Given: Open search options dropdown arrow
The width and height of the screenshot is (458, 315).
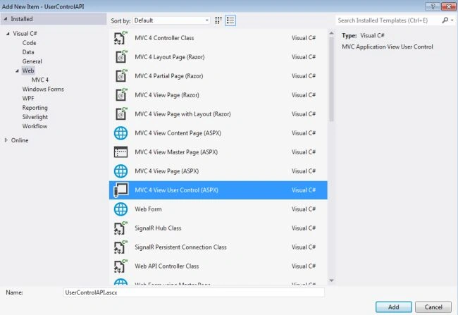Looking at the screenshot, I should [x=452, y=20].
